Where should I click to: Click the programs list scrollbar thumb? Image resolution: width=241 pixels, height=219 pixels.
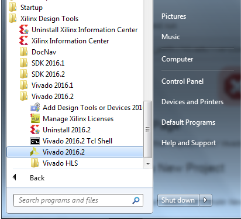click(148, 129)
